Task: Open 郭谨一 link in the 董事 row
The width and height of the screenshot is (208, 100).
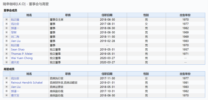Action: coord(15,28)
